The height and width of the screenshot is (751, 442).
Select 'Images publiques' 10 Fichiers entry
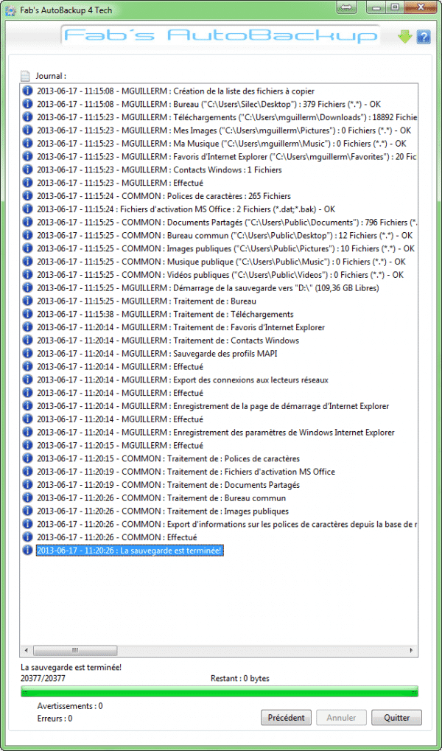(x=225, y=248)
